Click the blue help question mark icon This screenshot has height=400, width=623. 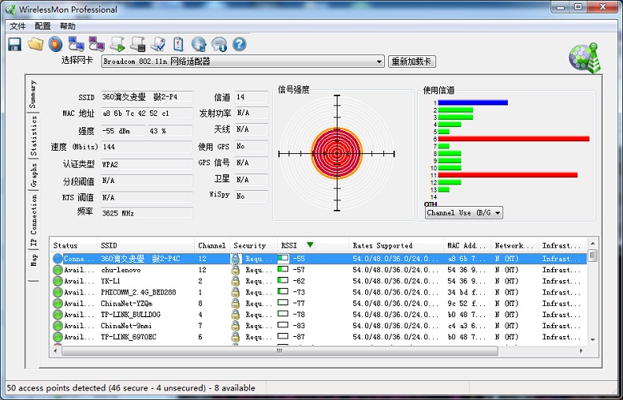[x=240, y=44]
